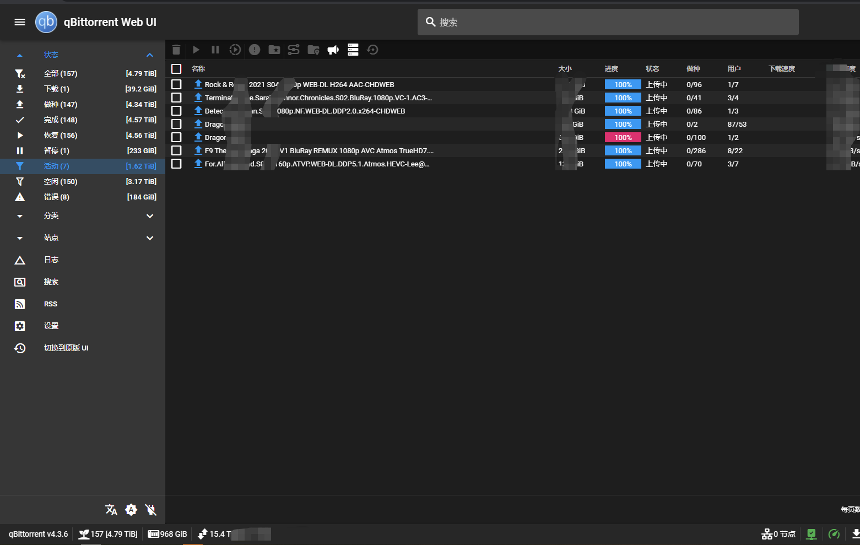Viewport: 860px width, 545px height.
Task: Click the green network connection status icon
Action: click(x=812, y=534)
